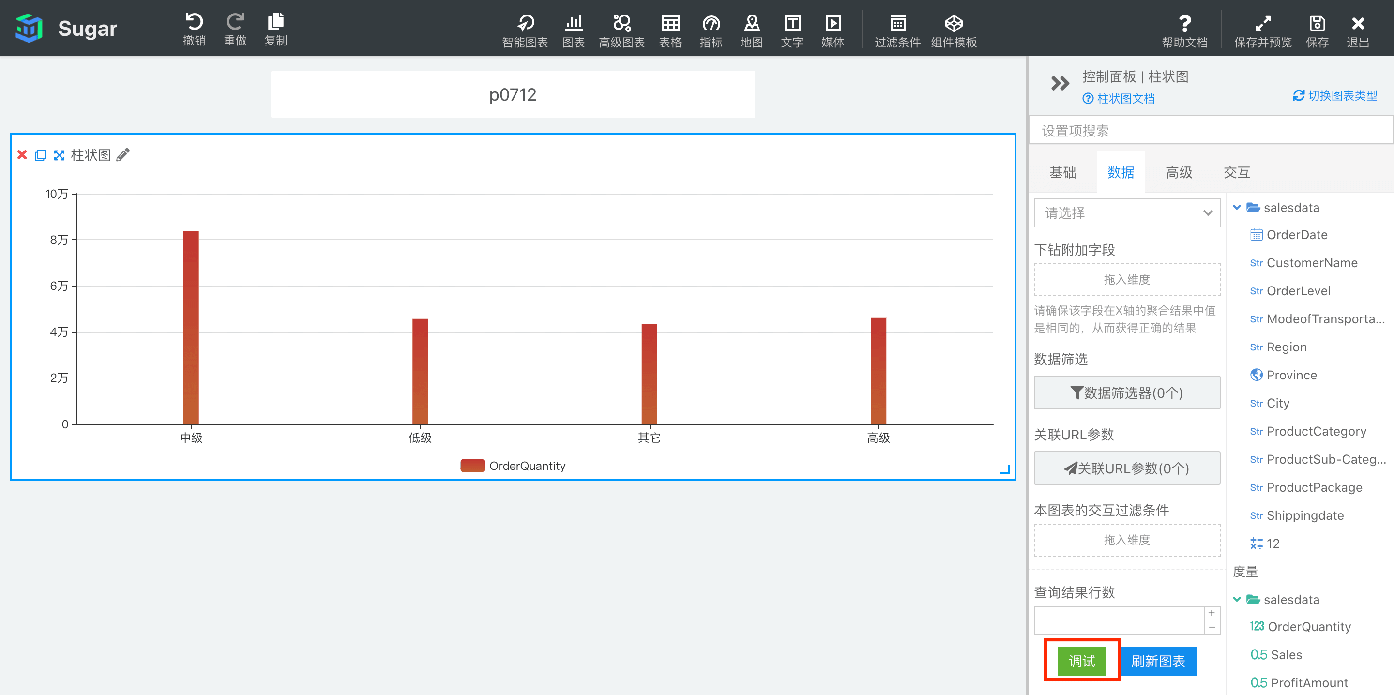1394x695 pixels.
Task: Click the 复制 copy icon
Action: point(275,23)
